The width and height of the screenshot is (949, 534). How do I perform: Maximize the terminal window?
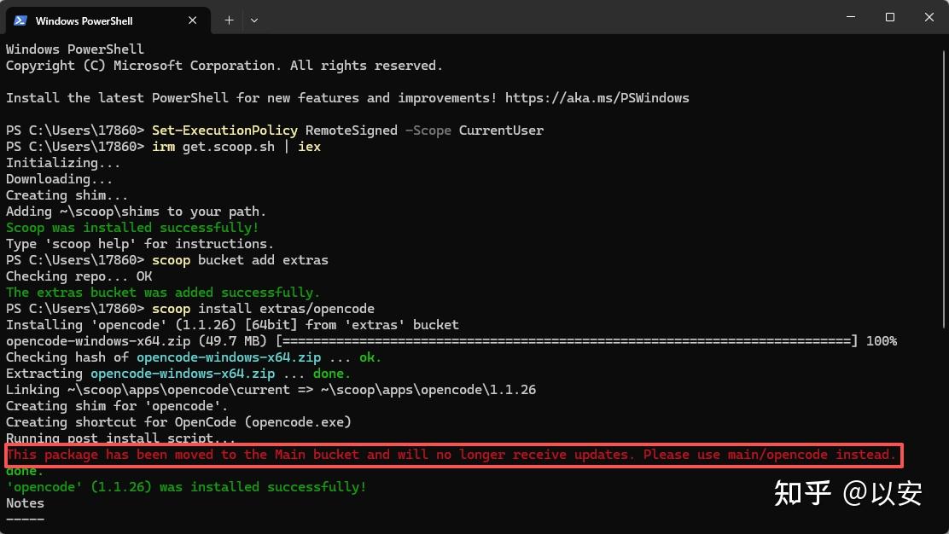889,17
